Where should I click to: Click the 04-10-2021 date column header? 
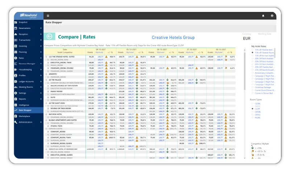[100, 49]
